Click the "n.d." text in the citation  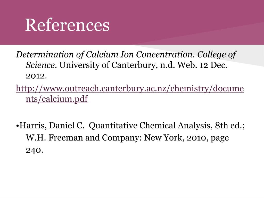click(x=168, y=65)
